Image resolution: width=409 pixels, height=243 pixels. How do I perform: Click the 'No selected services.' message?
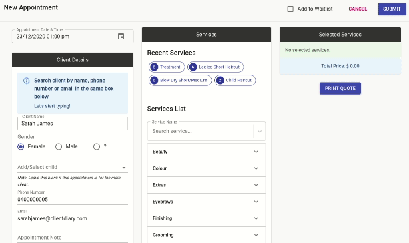tap(308, 50)
